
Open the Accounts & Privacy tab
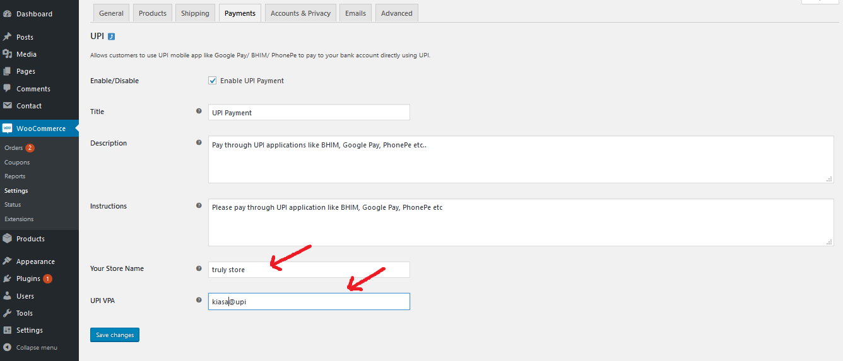click(300, 13)
